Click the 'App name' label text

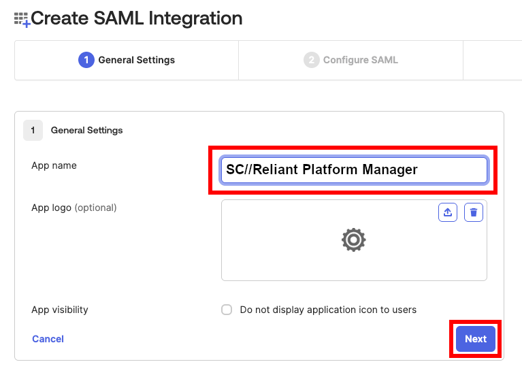tap(54, 165)
